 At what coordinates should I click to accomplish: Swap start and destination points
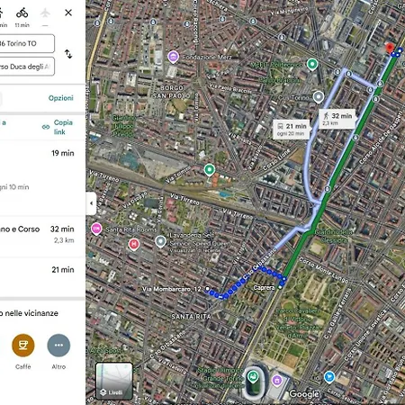click(x=68, y=54)
